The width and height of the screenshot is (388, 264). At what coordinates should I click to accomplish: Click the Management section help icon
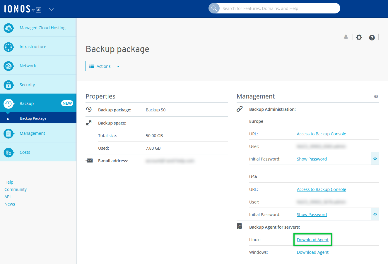376,96
